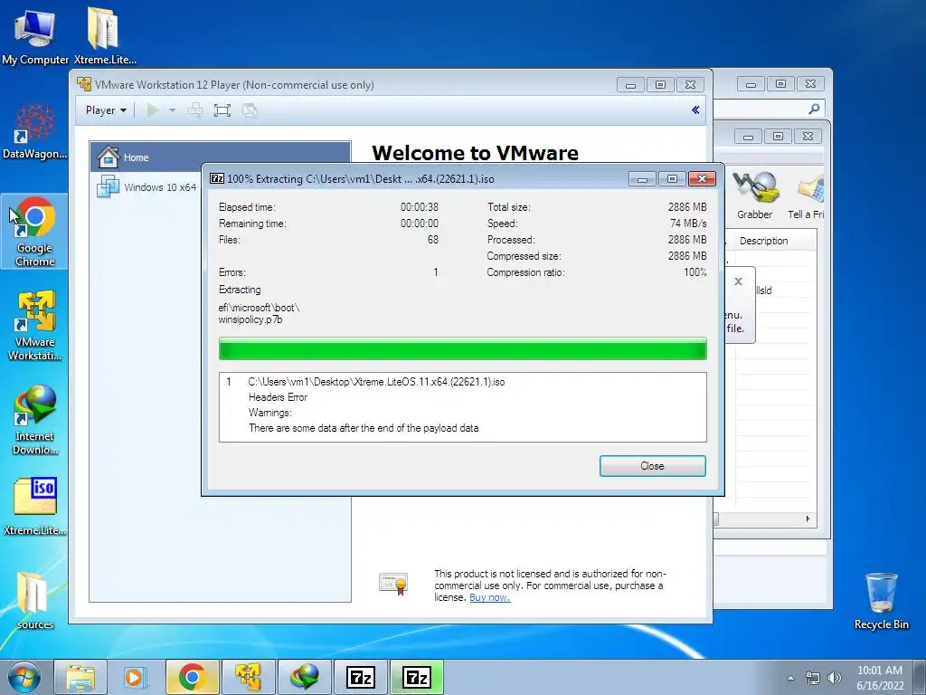Viewport: 926px width, 695px height.
Task: Click the VMware power on play icon
Action: 152,109
